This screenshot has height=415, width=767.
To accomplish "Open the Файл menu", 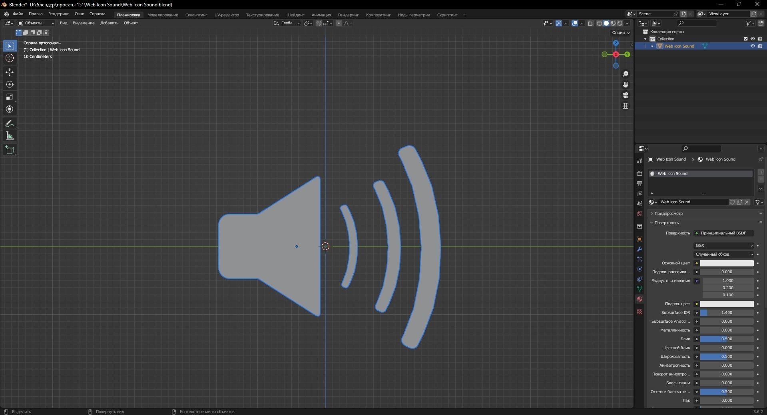I will point(18,14).
